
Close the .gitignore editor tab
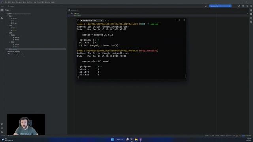tap(78, 10)
